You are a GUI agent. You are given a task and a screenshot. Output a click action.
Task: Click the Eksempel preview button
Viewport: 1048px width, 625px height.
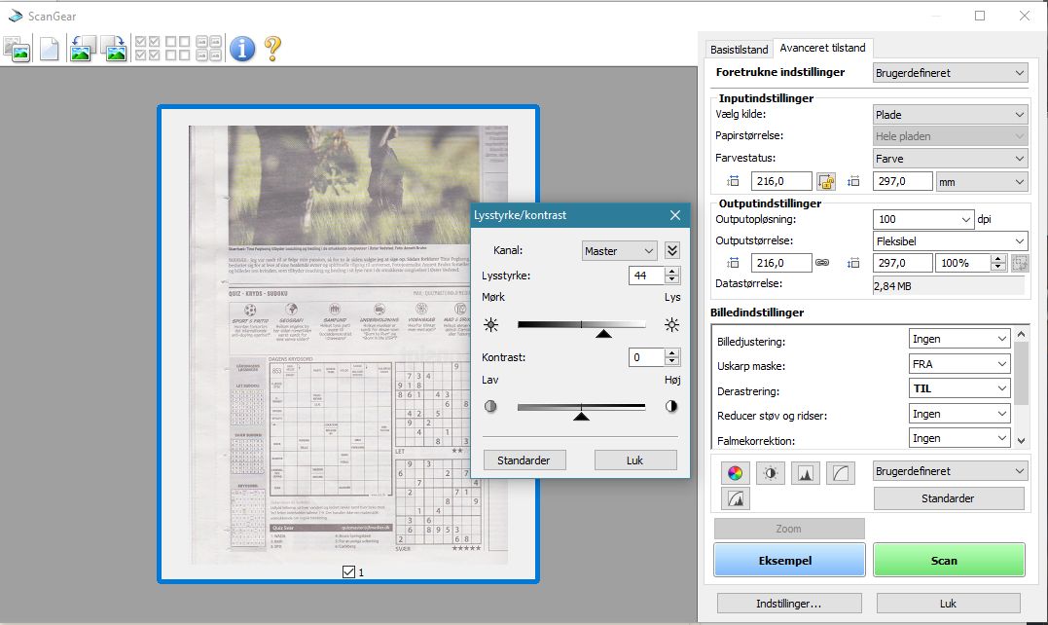click(x=789, y=560)
